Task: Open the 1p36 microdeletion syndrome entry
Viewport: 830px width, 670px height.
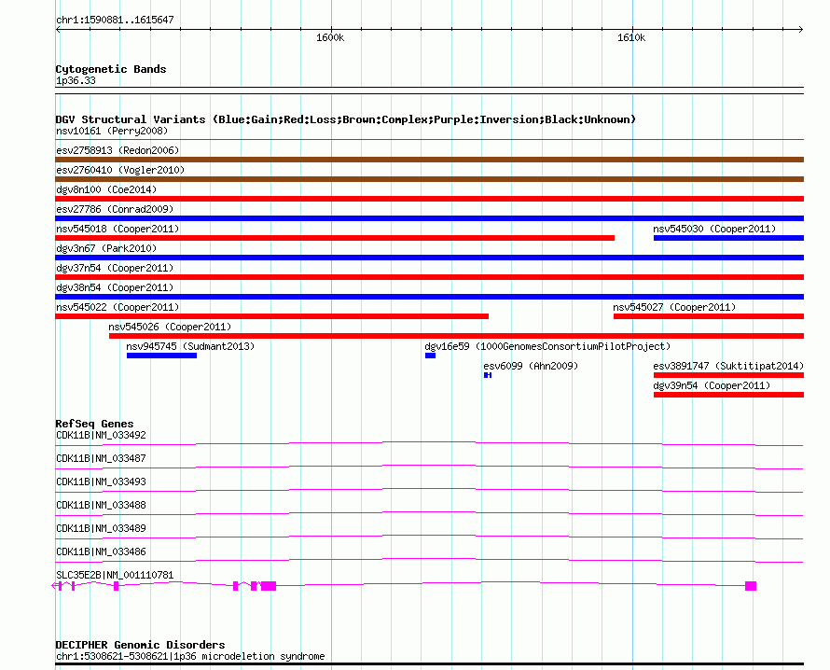Action: (190, 656)
